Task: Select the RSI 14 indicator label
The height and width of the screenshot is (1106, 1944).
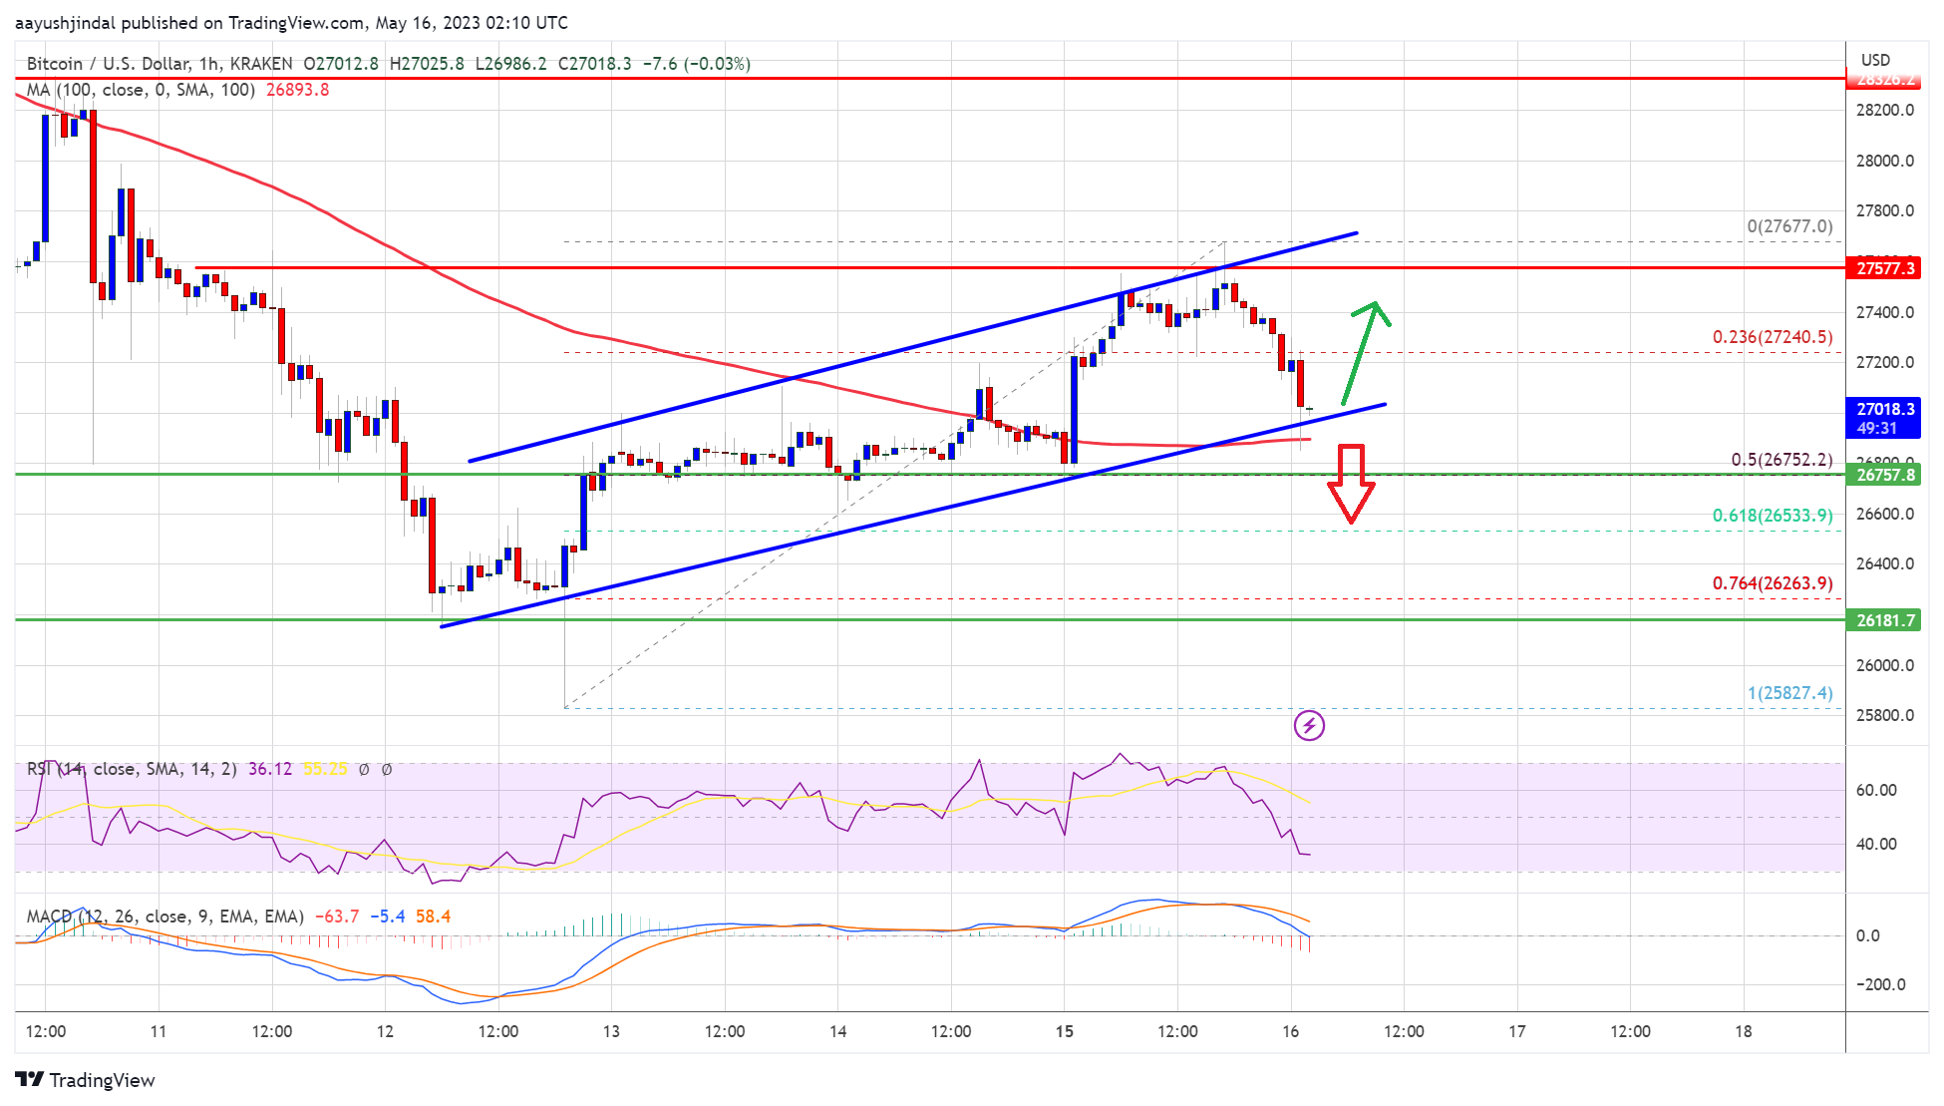Action: point(132,769)
